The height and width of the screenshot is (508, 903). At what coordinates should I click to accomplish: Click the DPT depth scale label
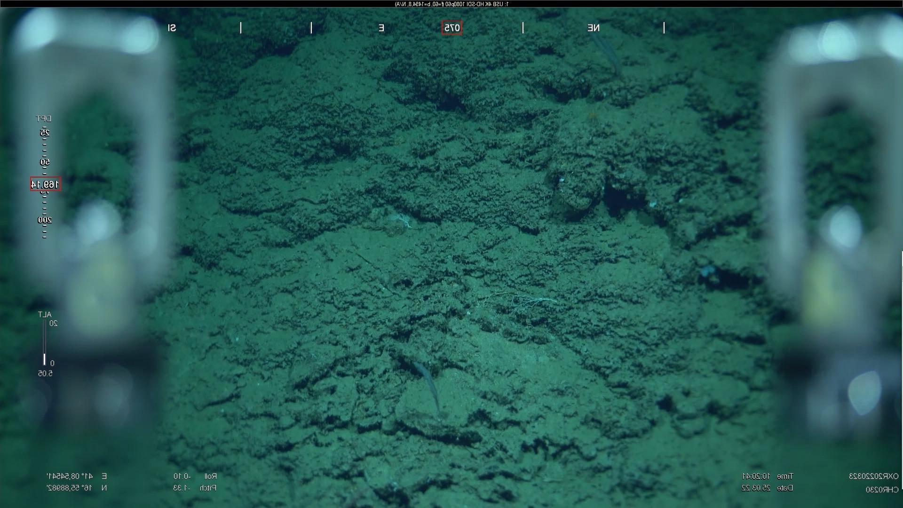click(x=44, y=119)
